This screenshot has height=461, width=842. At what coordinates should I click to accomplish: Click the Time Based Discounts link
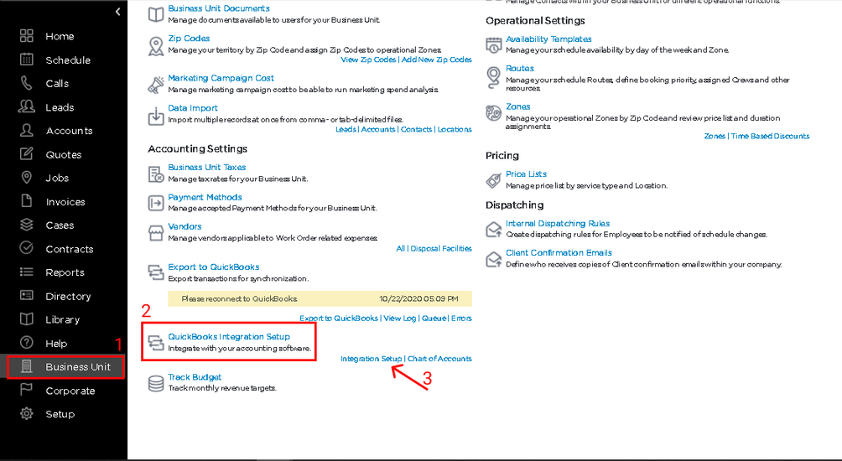(x=770, y=137)
